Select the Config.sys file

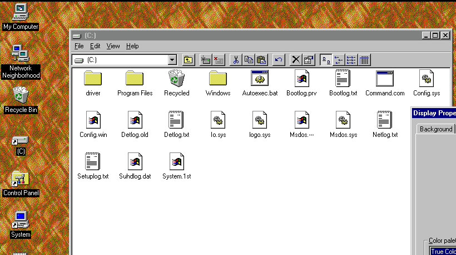click(427, 84)
